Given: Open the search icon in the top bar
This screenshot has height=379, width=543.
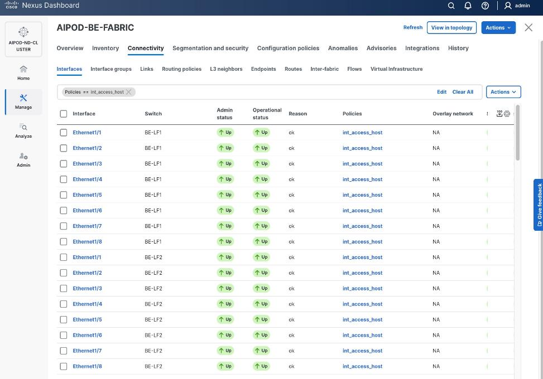Looking at the screenshot, I should tap(451, 6).
